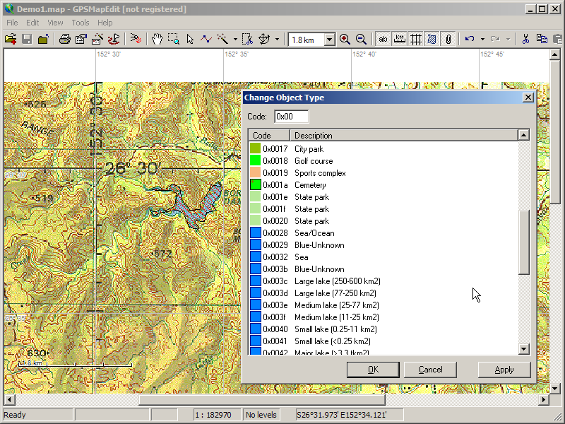
Task: Select the hand pan tool
Action: [157, 40]
